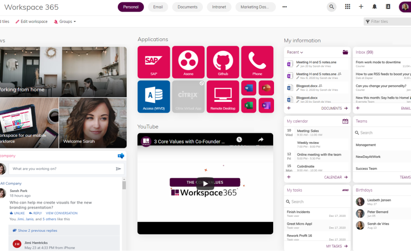Expand the Recent dropdown
The image size is (411, 251).
(x=295, y=52)
